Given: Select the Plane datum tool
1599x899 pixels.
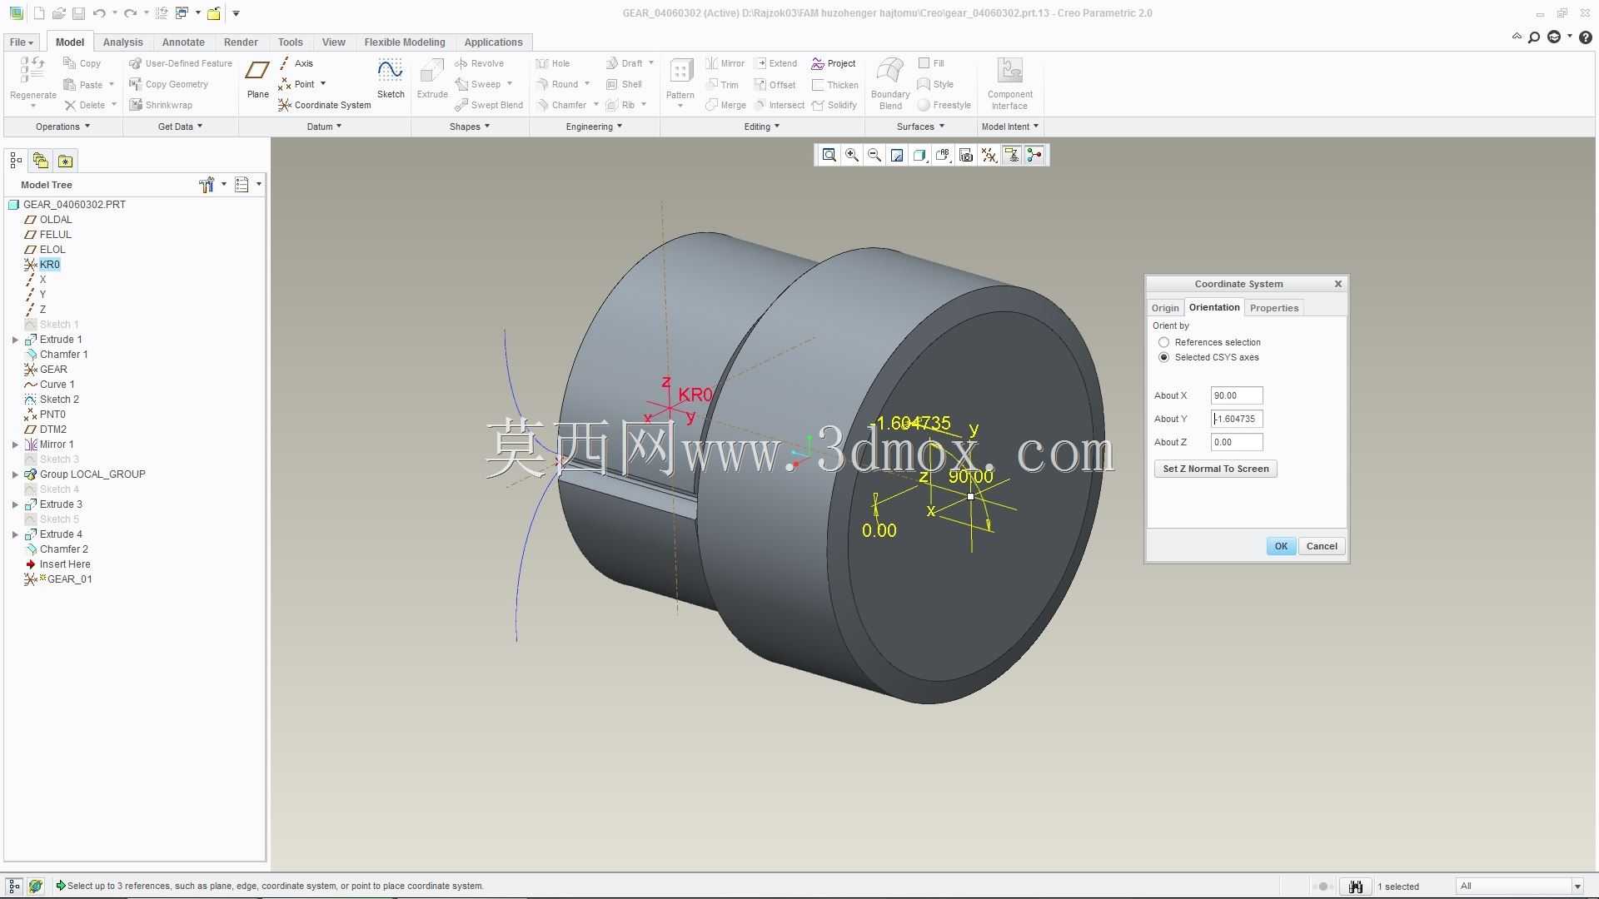Looking at the screenshot, I should [257, 80].
